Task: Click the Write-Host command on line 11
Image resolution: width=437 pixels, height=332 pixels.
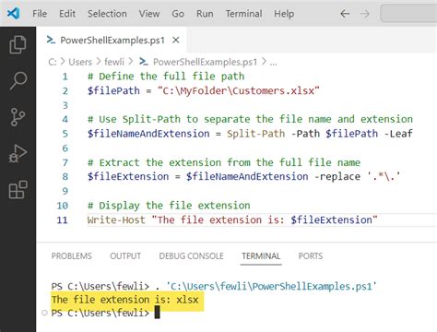Action: (116, 220)
